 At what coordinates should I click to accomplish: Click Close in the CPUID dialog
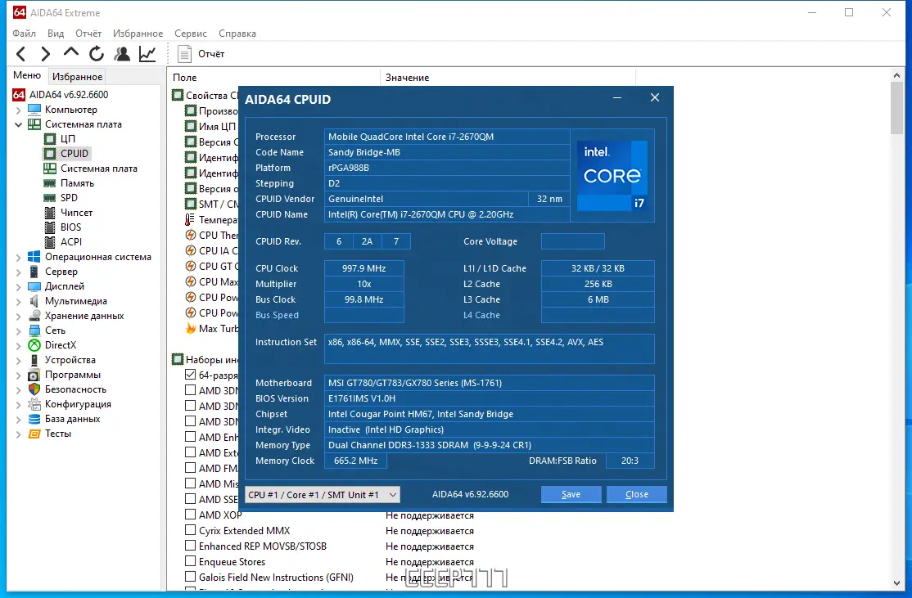[636, 494]
